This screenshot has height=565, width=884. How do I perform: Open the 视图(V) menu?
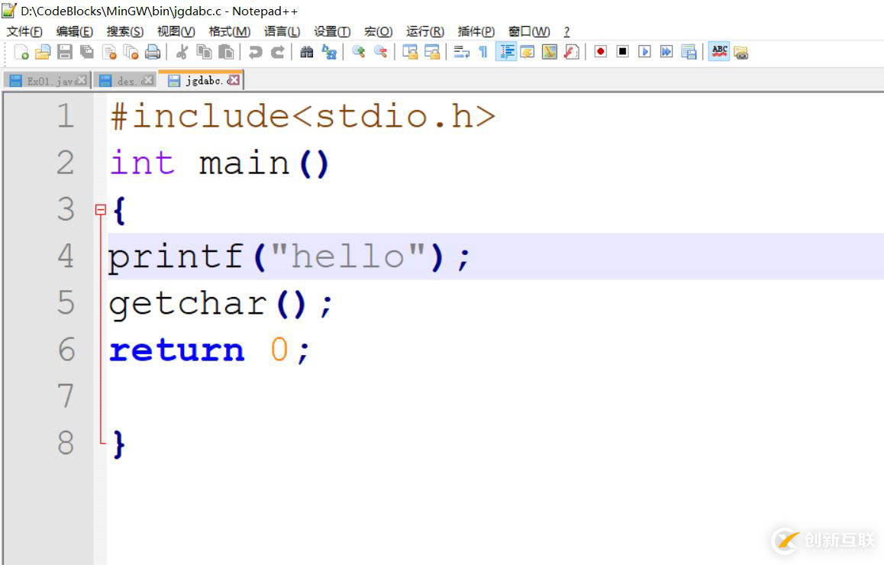coord(176,31)
